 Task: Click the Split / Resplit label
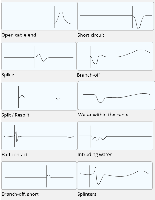pos(15,115)
